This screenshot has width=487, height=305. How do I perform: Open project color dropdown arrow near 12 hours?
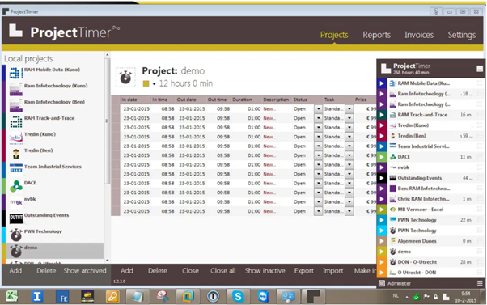point(154,84)
